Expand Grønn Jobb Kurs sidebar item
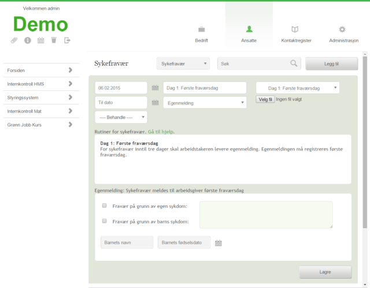The width and height of the screenshot is (370, 288). [41, 125]
